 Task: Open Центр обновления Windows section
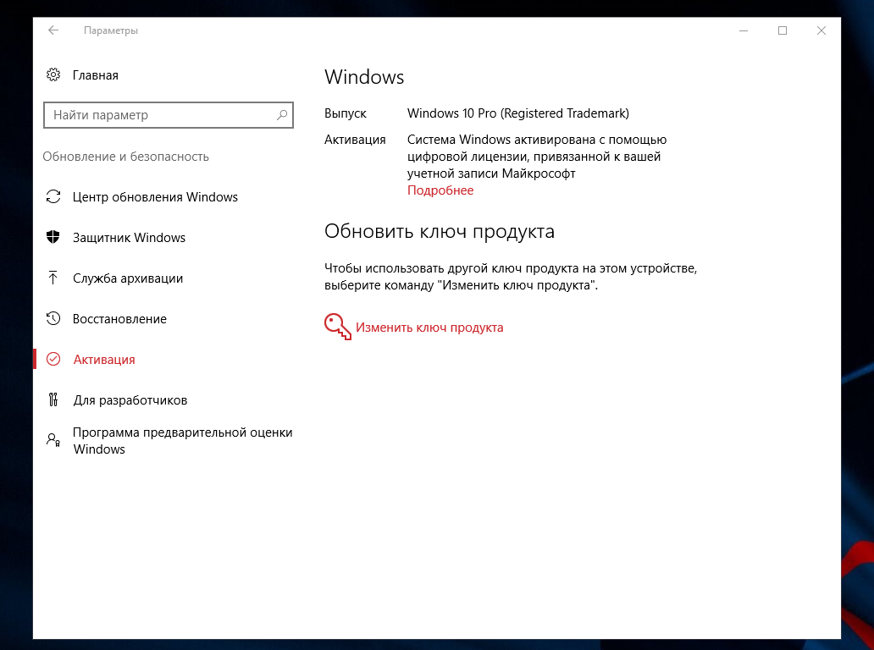(155, 197)
